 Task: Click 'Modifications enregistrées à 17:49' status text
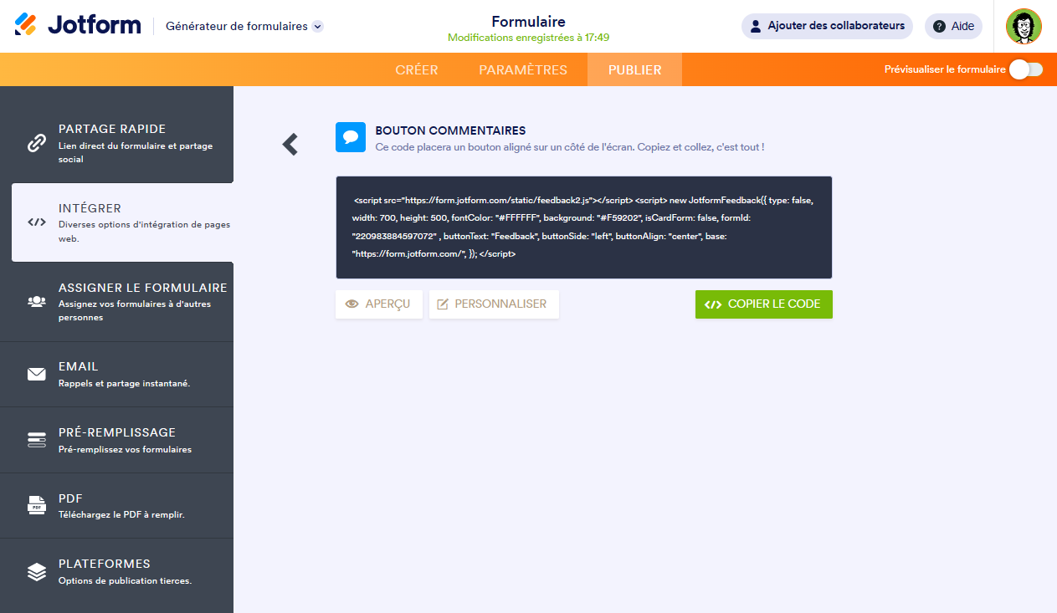[x=528, y=38]
